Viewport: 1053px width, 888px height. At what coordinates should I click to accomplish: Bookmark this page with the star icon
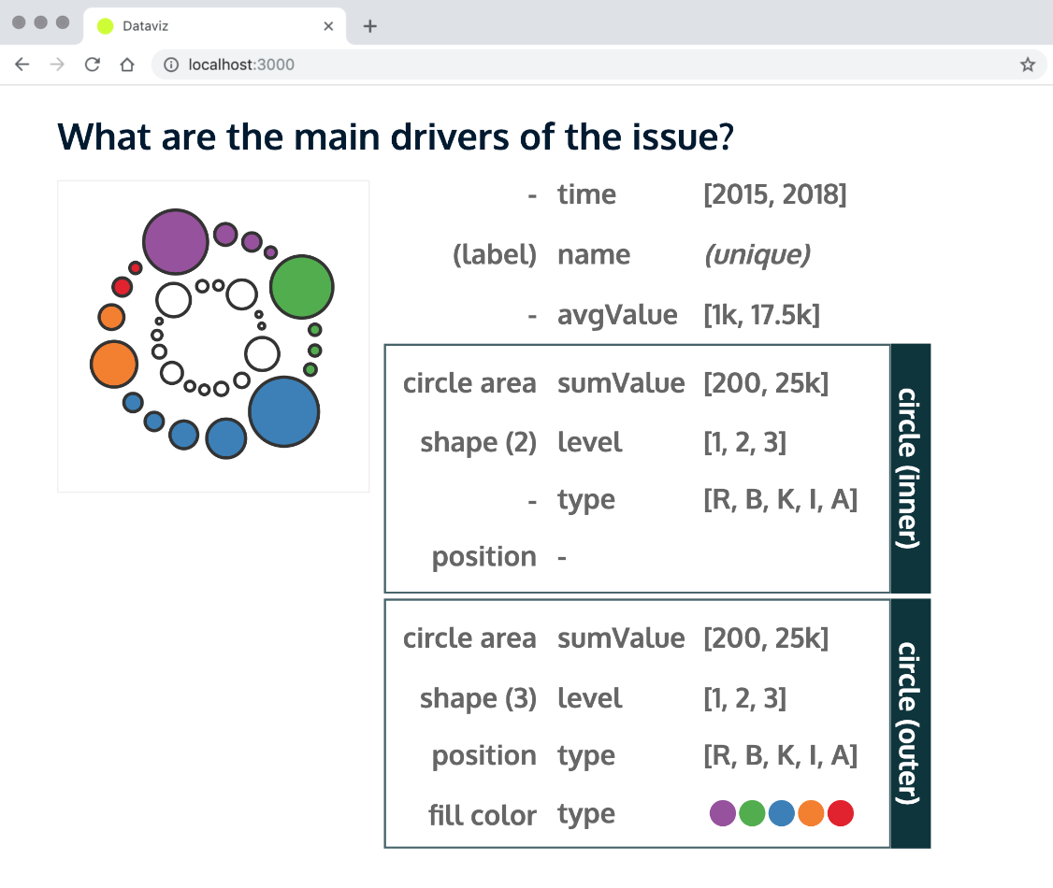point(1028,64)
